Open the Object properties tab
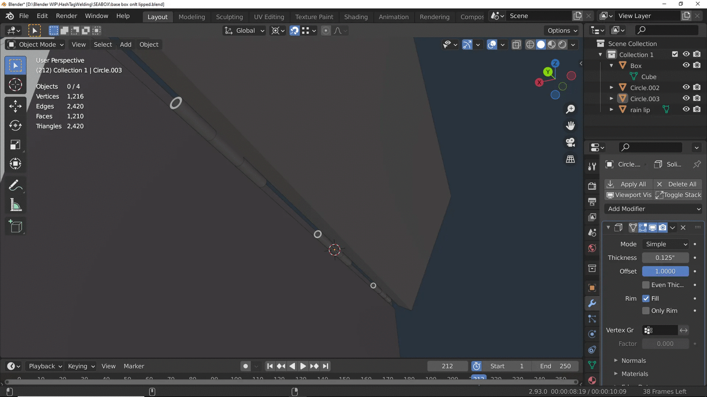 pyautogui.click(x=592, y=288)
